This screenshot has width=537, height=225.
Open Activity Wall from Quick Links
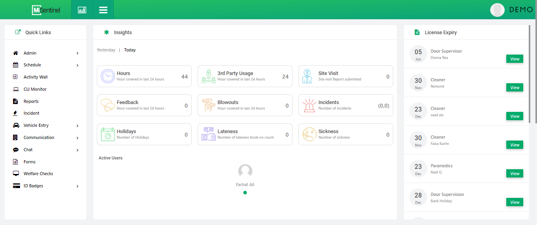pos(35,77)
